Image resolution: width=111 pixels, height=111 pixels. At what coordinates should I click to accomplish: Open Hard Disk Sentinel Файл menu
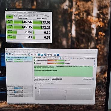pyautogui.click(x=7, y=52)
